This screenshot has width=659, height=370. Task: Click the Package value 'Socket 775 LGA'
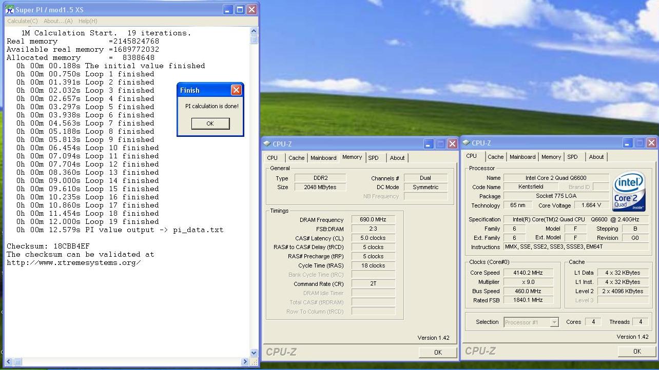point(556,196)
